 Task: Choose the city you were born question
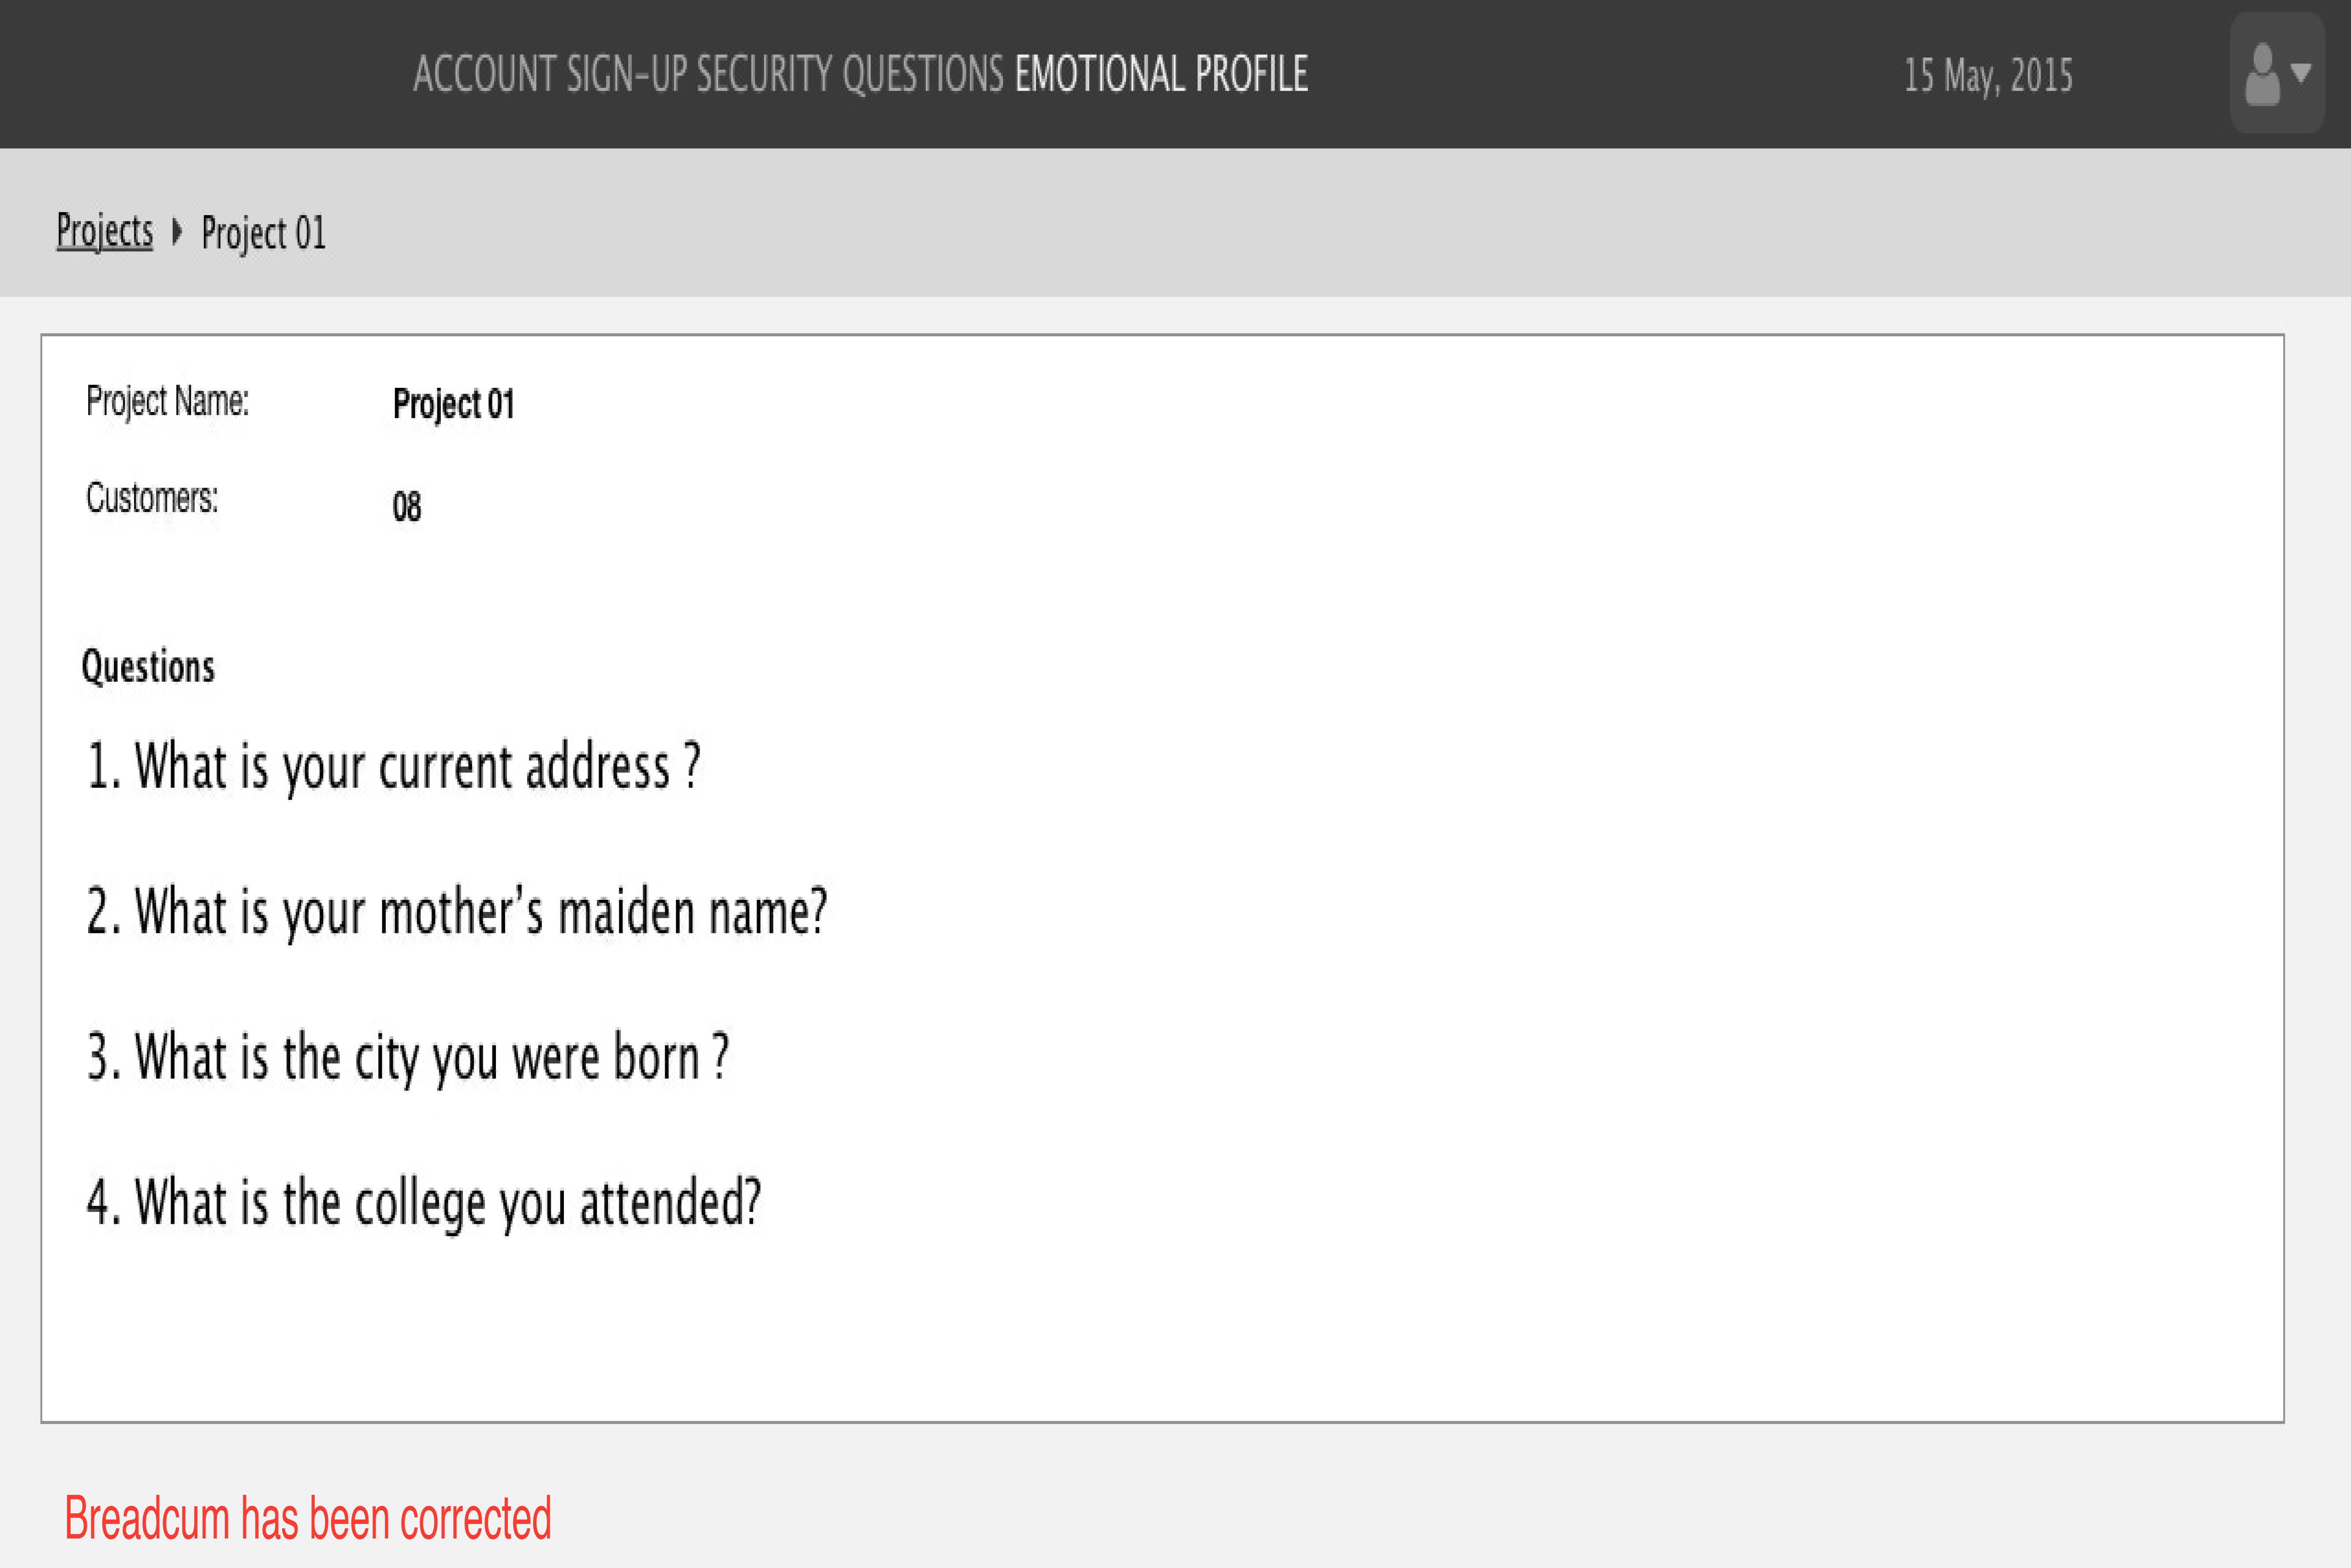[x=408, y=1058]
